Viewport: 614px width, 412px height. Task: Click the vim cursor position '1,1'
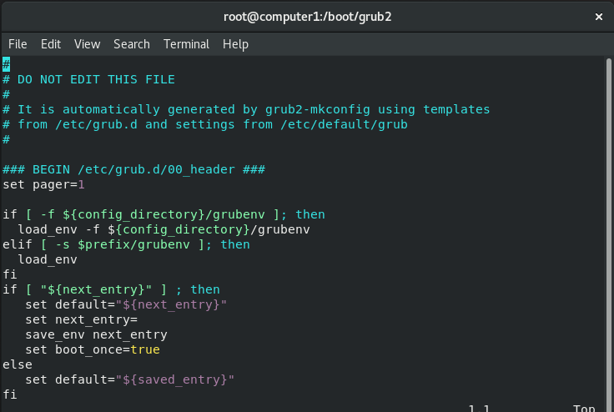[479, 409]
